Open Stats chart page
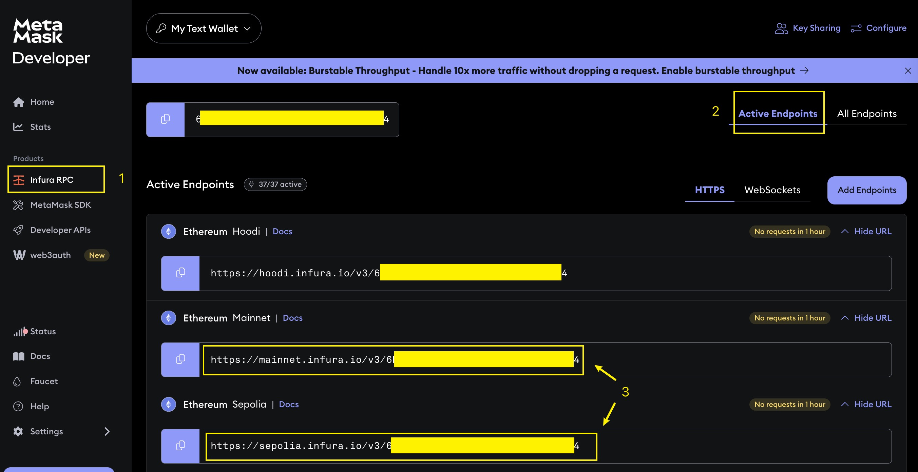The height and width of the screenshot is (472, 918). pos(32,127)
